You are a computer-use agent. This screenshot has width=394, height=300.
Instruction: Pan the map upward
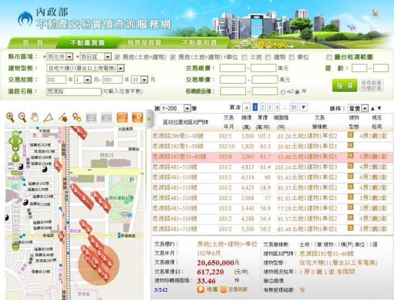point(15,134)
